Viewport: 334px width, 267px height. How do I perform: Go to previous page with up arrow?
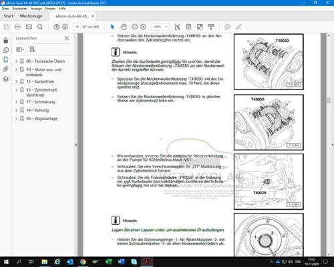57,27
